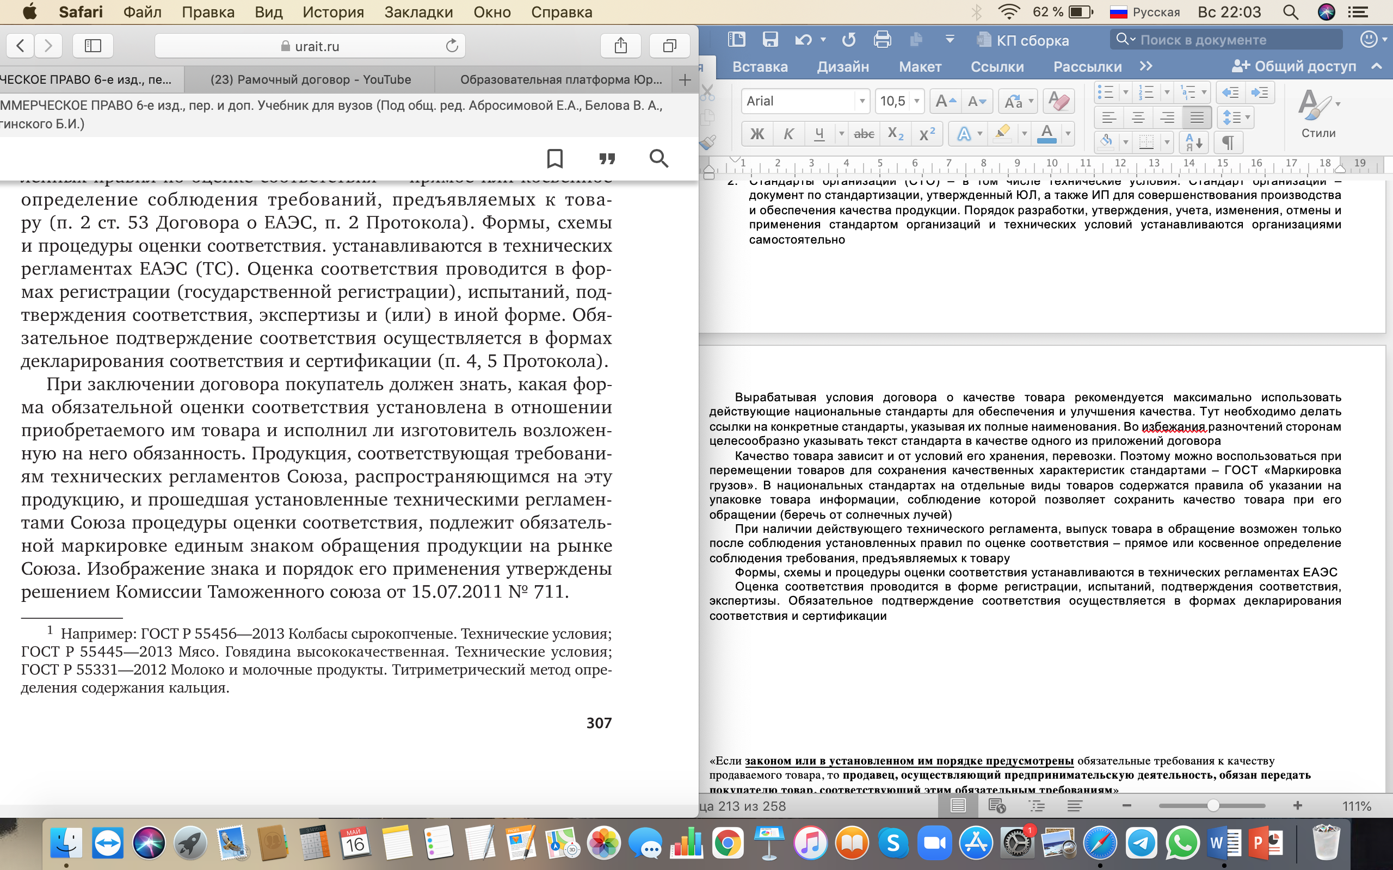Image resolution: width=1393 pixels, height=870 pixels.
Task: Expand the highlight color options arrow
Action: pyautogui.click(x=1024, y=134)
